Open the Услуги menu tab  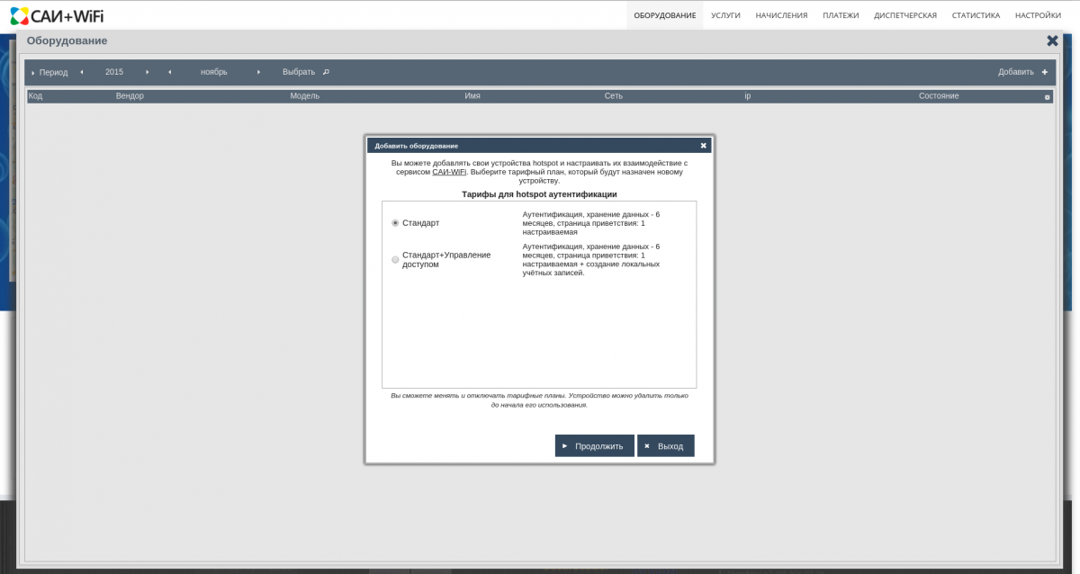[725, 15]
